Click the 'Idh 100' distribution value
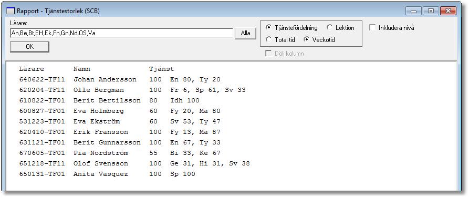The image size is (469, 198). [x=185, y=100]
